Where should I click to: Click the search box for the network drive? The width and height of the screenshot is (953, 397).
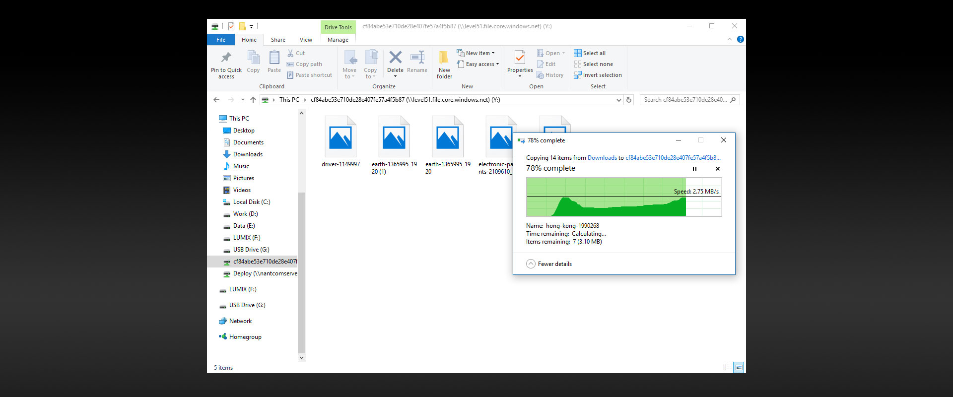tap(685, 100)
